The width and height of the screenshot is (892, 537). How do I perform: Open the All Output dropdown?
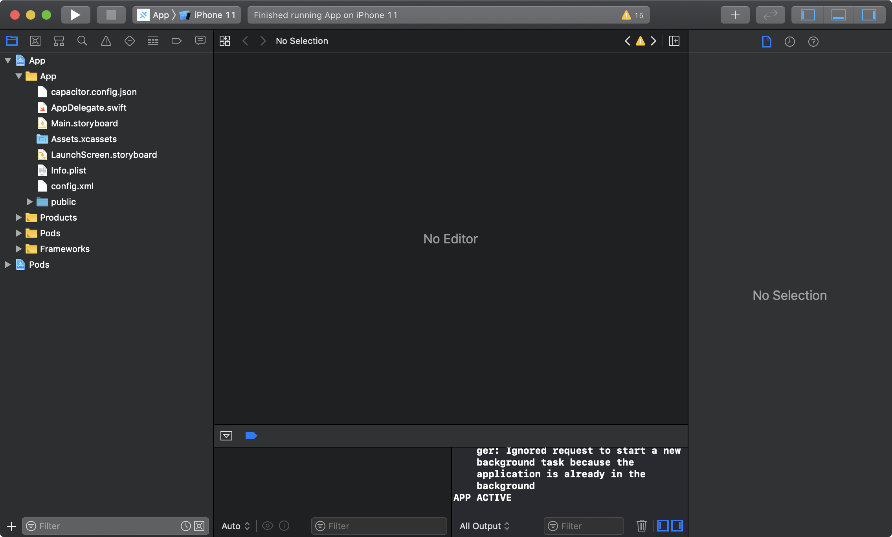484,526
